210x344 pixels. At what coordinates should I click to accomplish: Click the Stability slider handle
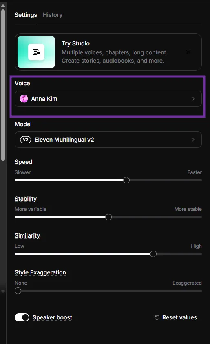[108, 217]
